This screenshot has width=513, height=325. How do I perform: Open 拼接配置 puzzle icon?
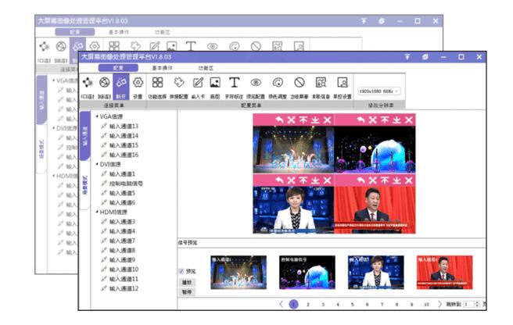[x=178, y=83]
